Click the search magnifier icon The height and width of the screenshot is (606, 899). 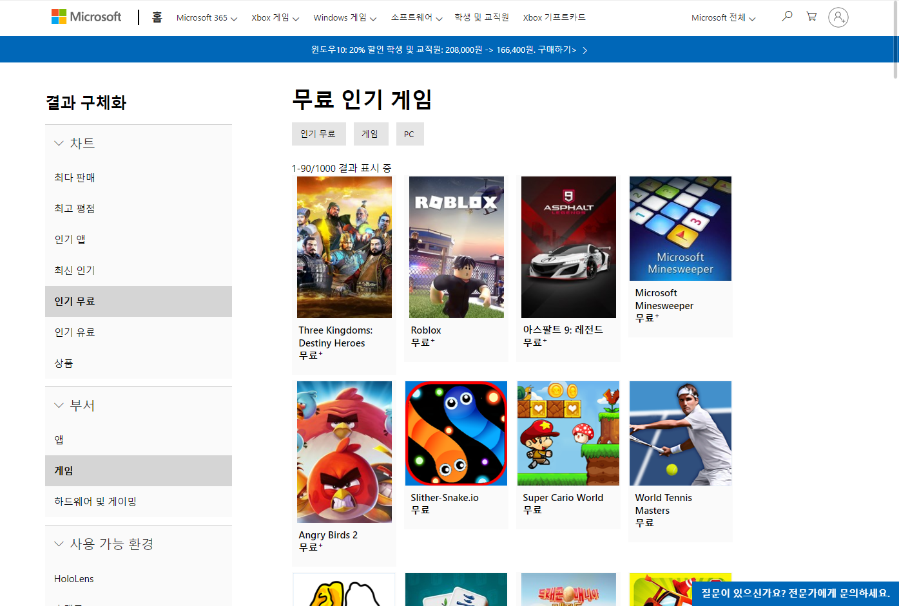point(787,16)
